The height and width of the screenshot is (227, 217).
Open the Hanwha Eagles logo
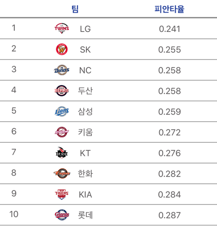[61, 173]
